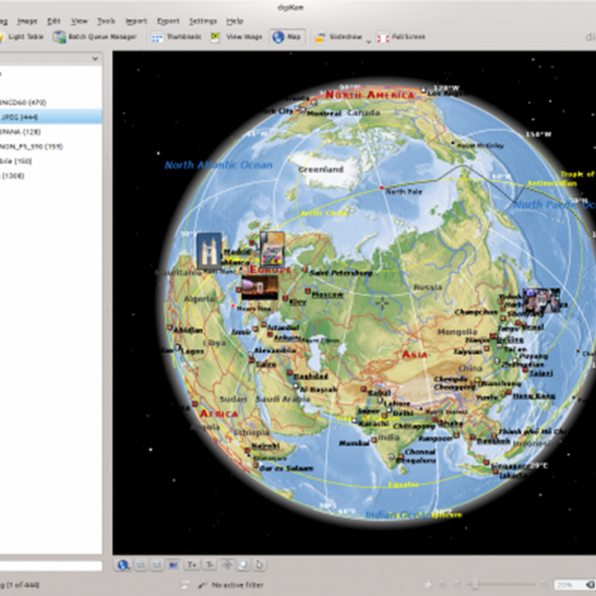Click the No active filter status text
This screenshot has width=596, height=596.
click(x=238, y=585)
